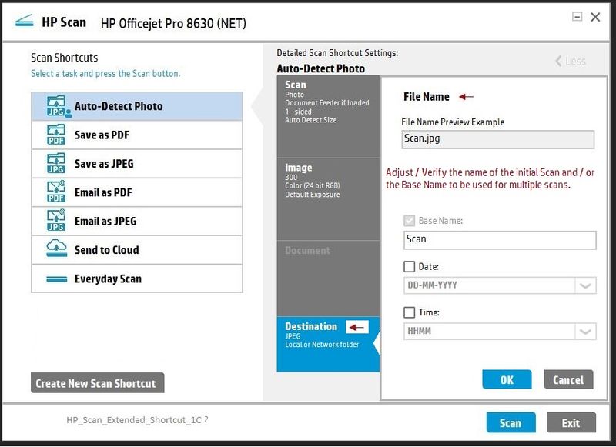Click the Exit button
Image resolution: width=616 pixels, height=447 pixels.
tap(571, 422)
